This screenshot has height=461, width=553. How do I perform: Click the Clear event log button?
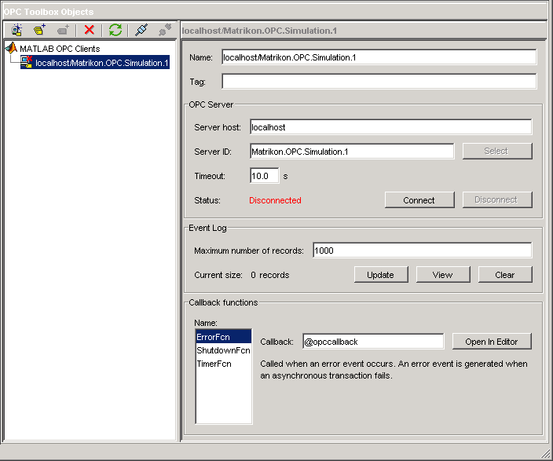pyautogui.click(x=505, y=274)
